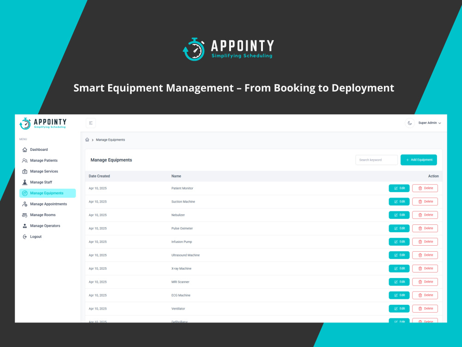This screenshot has height=347, width=462.
Task: Click the Manage Rooms icon
Action: tap(25, 215)
